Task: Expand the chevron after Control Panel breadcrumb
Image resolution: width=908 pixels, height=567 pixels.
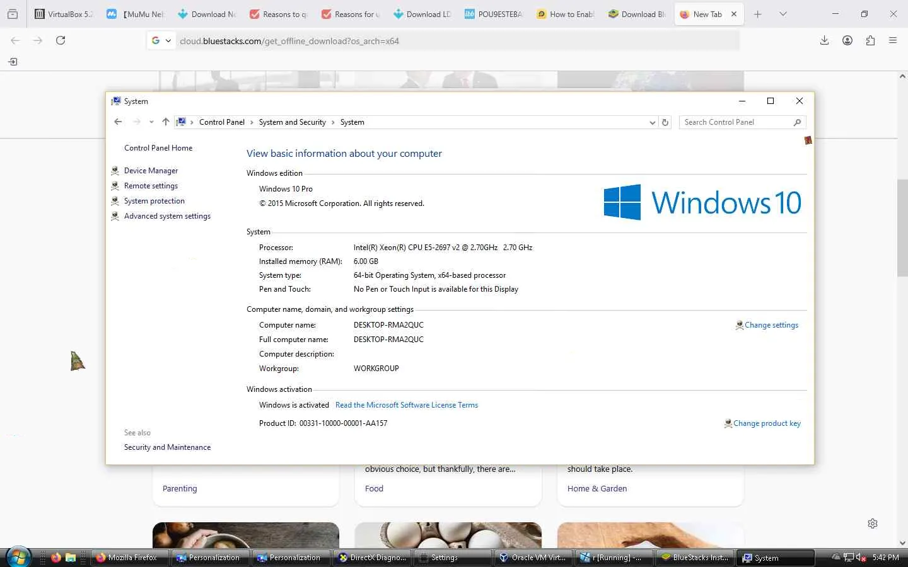Action: click(x=252, y=122)
